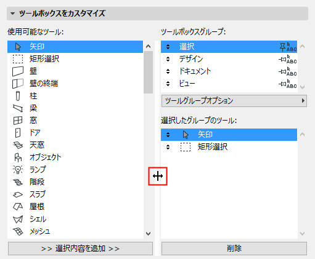Select メッシュ text in available tools

coord(40,231)
